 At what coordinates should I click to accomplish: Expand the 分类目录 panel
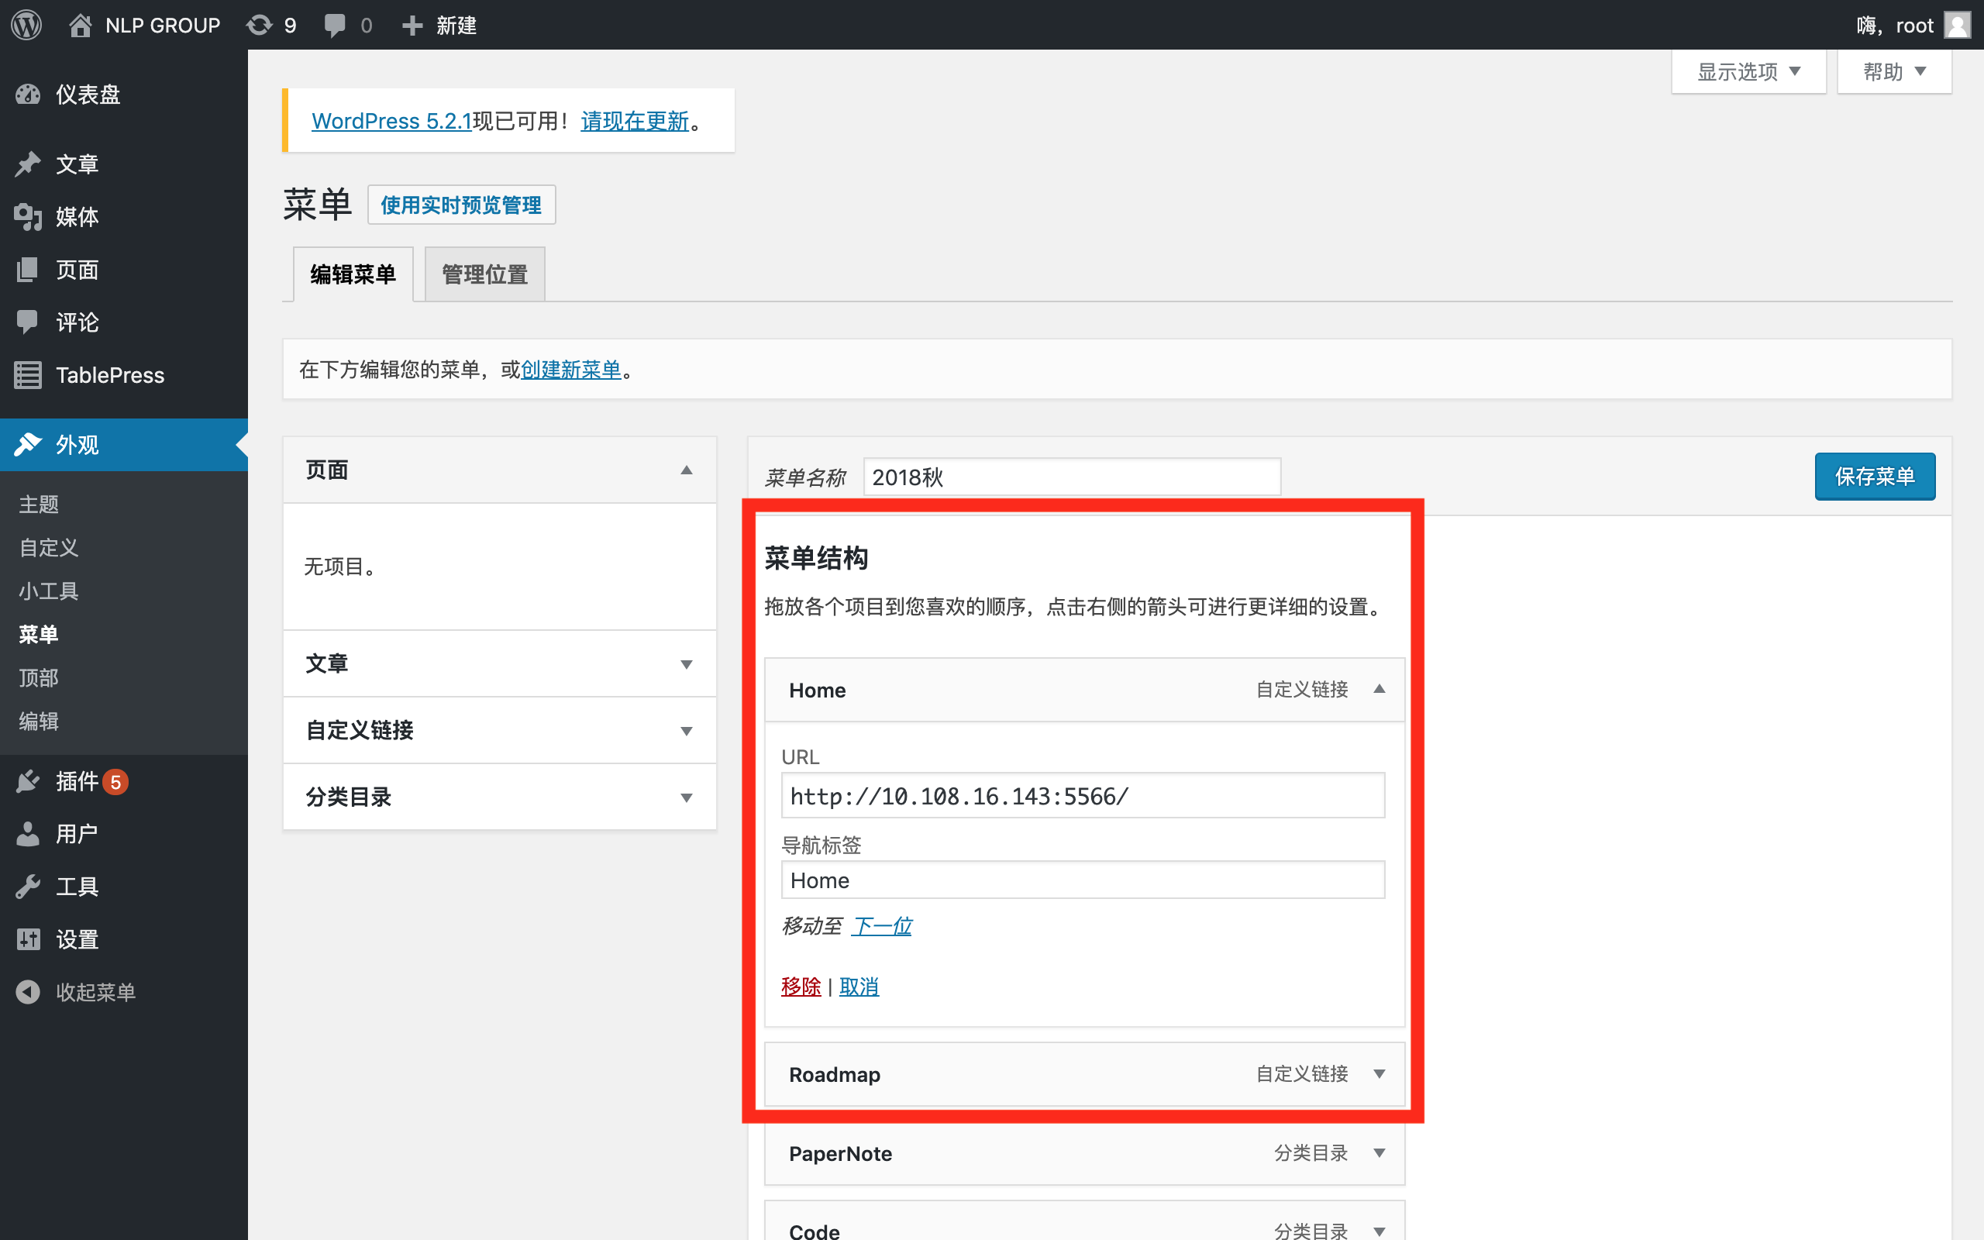pyautogui.click(x=685, y=797)
